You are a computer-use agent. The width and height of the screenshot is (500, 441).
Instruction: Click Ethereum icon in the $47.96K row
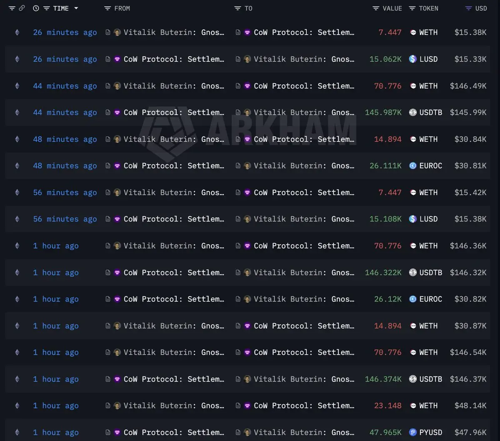coord(17,432)
